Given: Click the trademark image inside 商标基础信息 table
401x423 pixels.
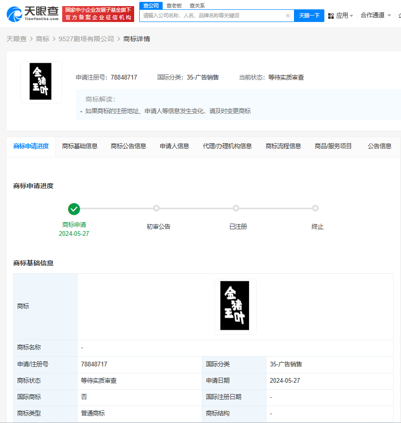Looking at the screenshot, I should (x=235, y=306).
